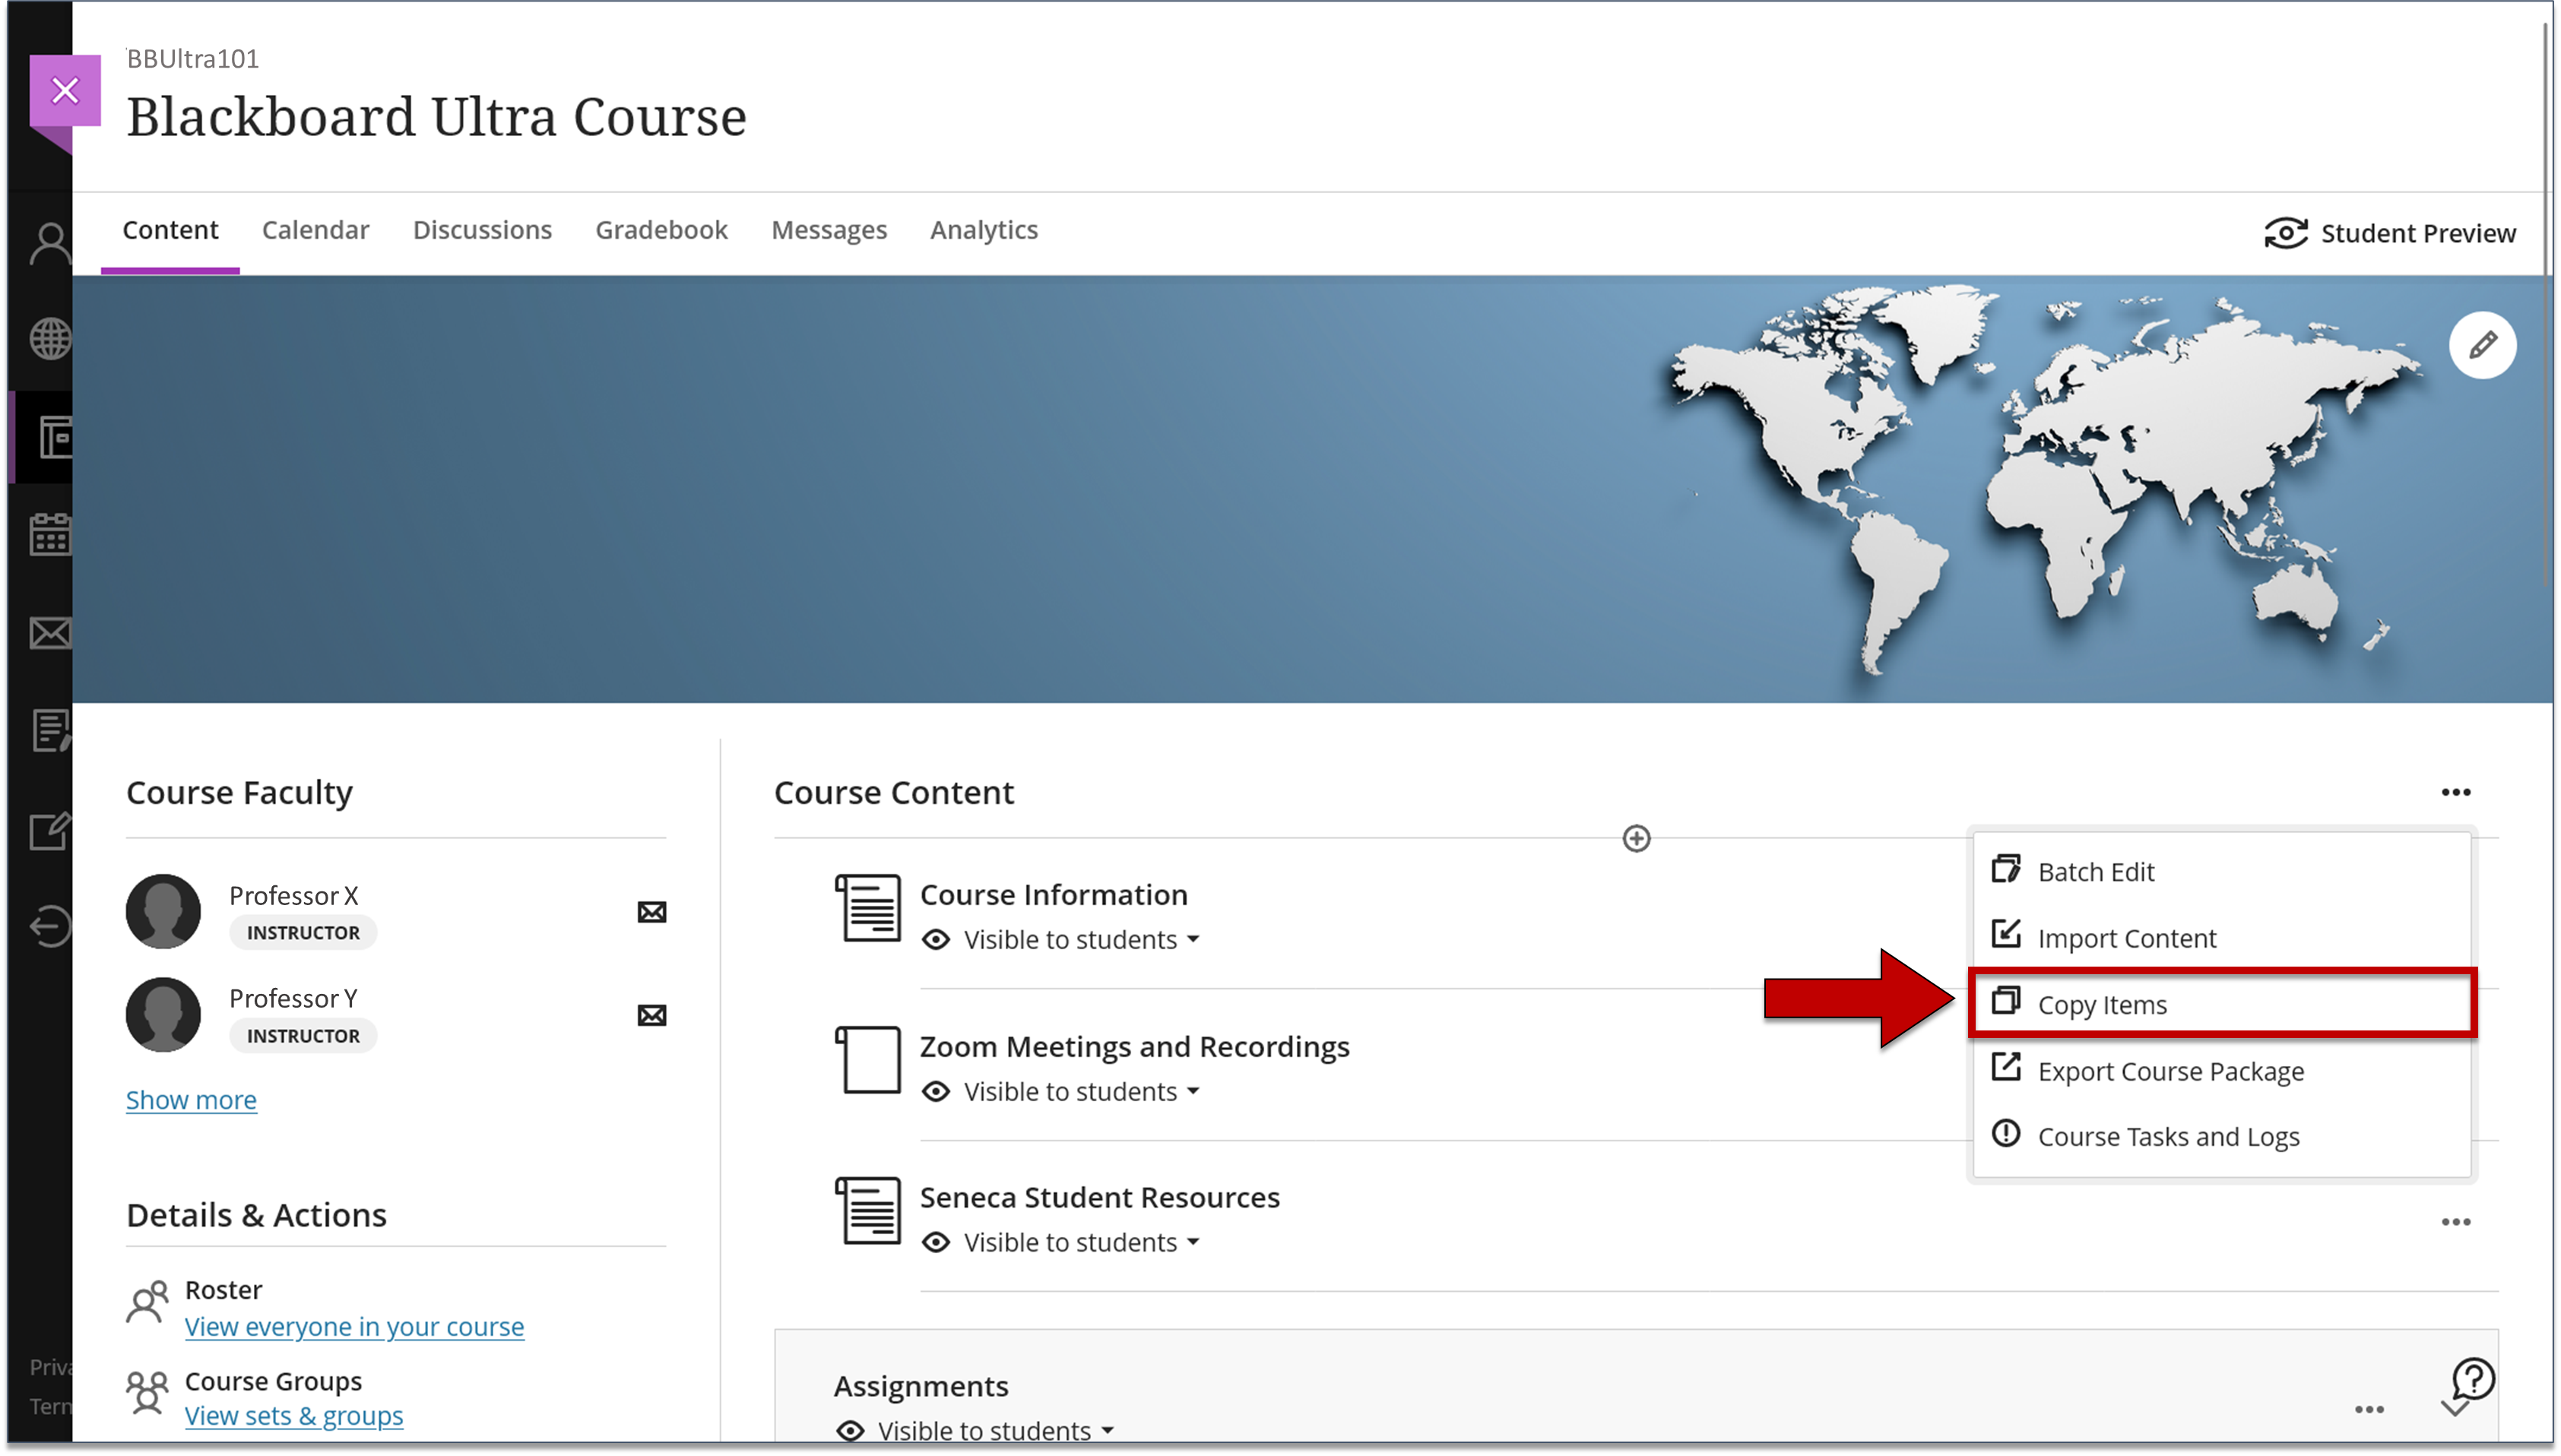The width and height of the screenshot is (2561, 1456).
Task: Open the profile icon in the left sidebar
Action: tap(50, 243)
